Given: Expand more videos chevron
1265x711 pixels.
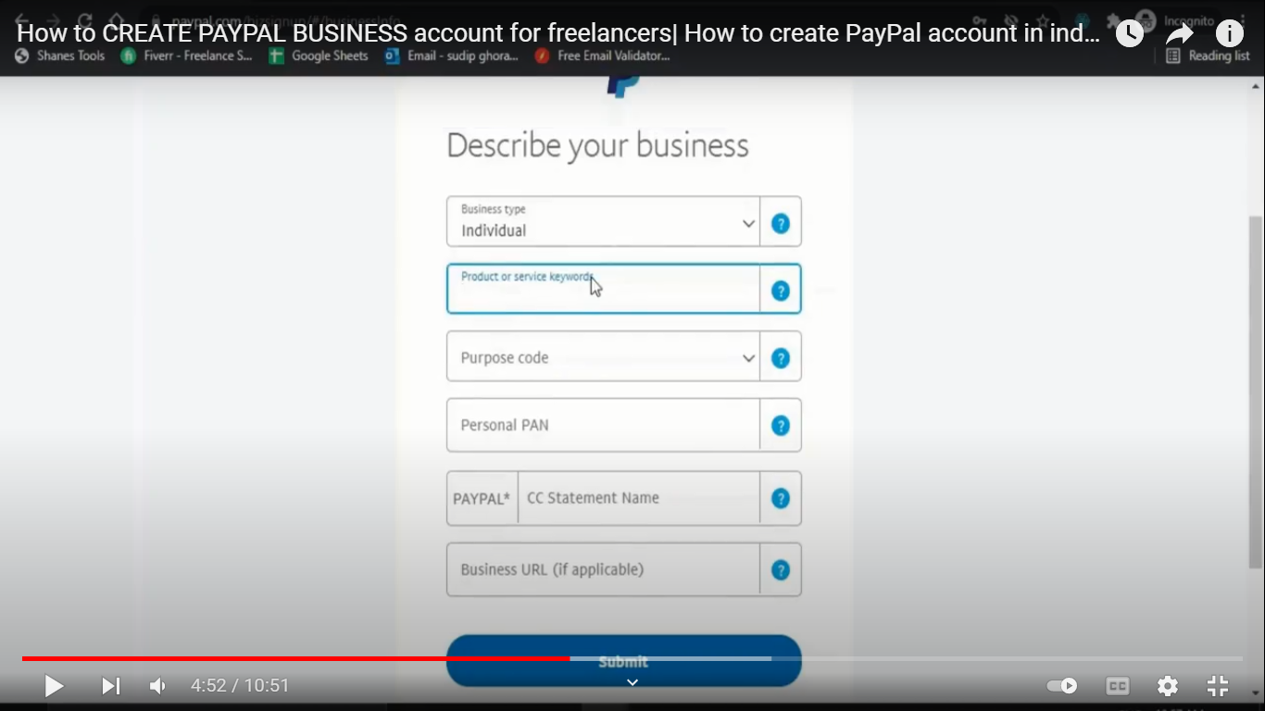Looking at the screenshot, I should [632, 682].
